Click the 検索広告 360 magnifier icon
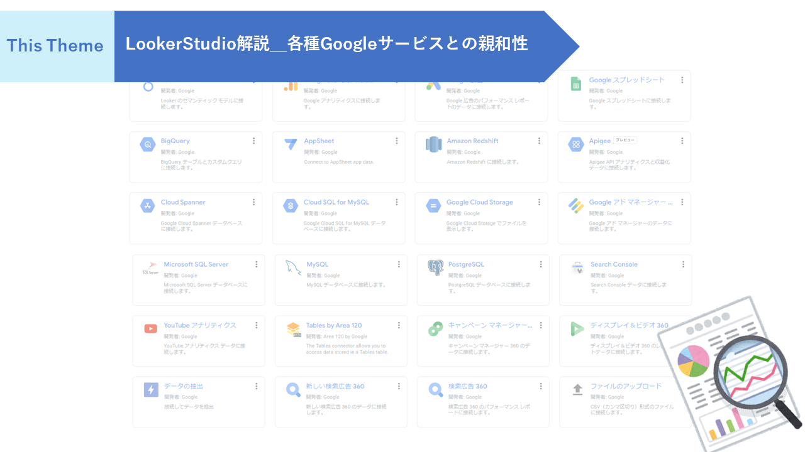 tap(436, 390)
